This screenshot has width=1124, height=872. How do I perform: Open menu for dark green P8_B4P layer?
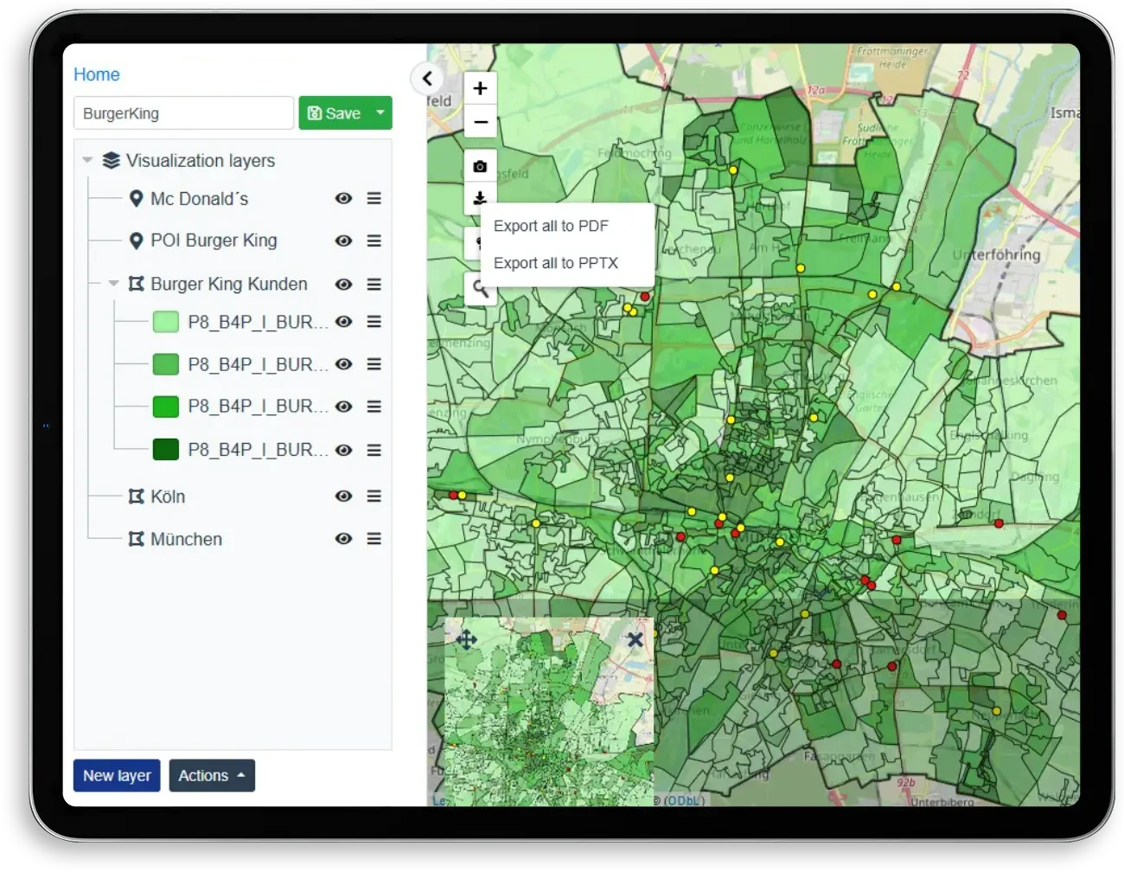click(x=374, y=450)
